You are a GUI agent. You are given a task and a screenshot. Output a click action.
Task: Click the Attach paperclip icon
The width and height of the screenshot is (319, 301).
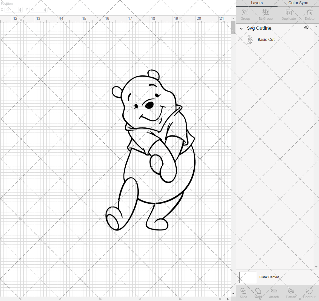coord(274,291)
